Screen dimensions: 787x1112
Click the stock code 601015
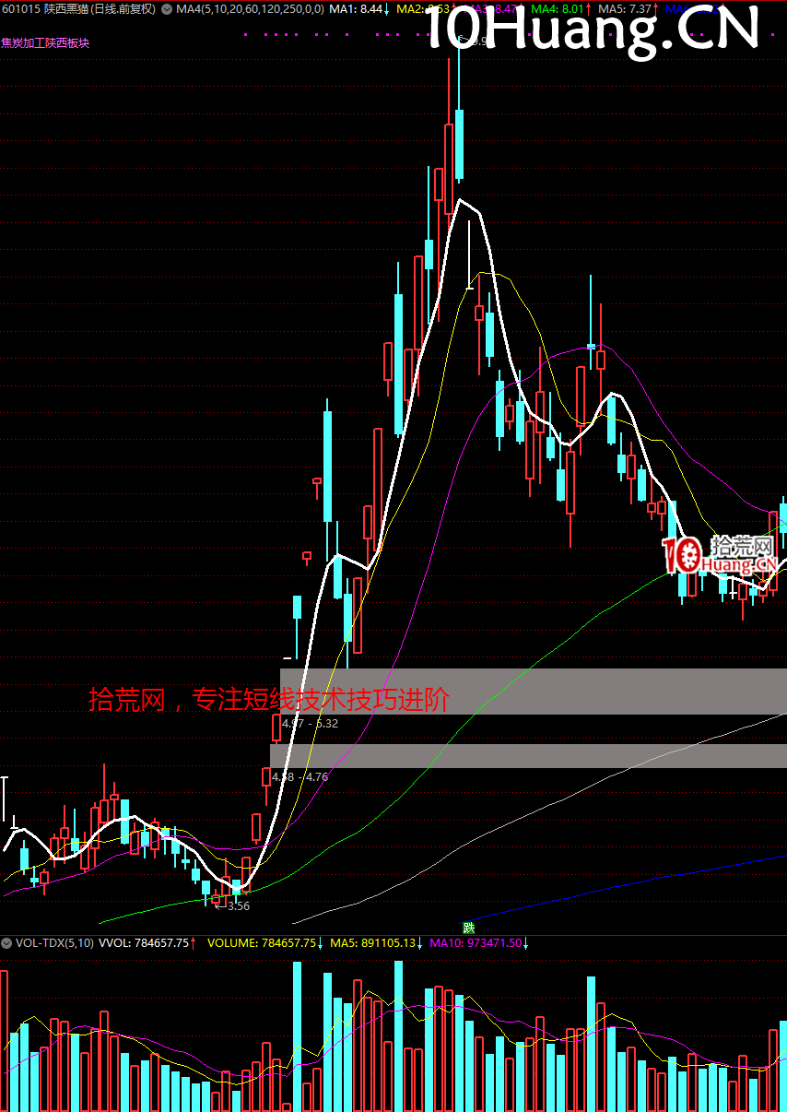click(20, 9)
